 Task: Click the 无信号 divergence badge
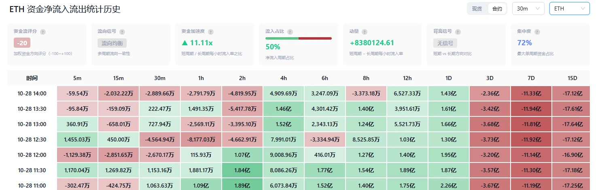tap(445, 43)
